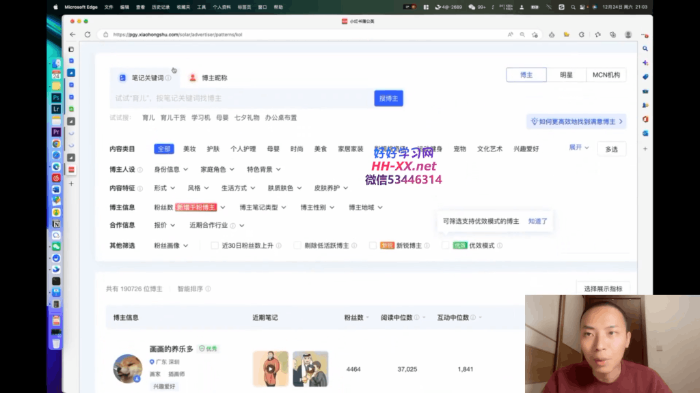This screenshot has height=393, width=700.
Task: Select the active Xiaohongshu red vertical tab
Action: tap(71, 170)
